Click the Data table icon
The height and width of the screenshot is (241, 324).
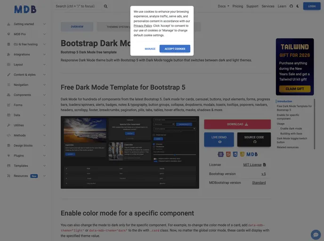pyautogui.click(x=8, y=115)
